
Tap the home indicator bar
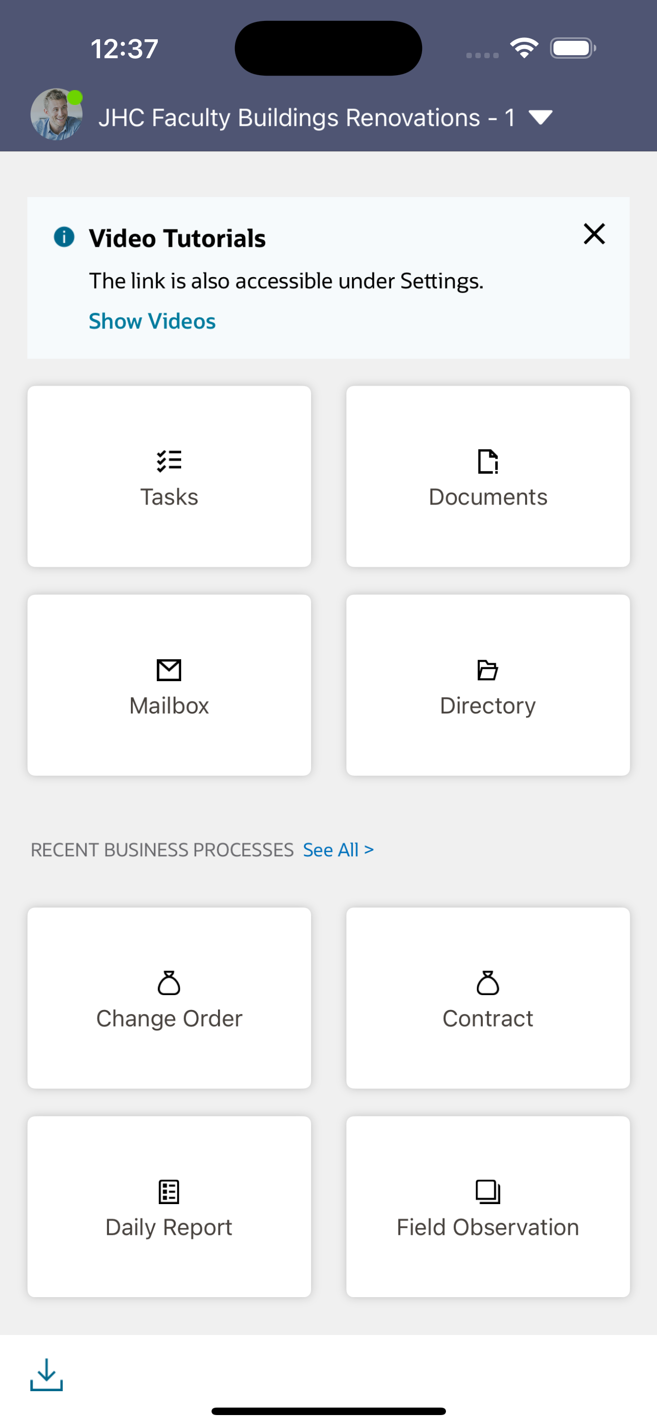328,1409
